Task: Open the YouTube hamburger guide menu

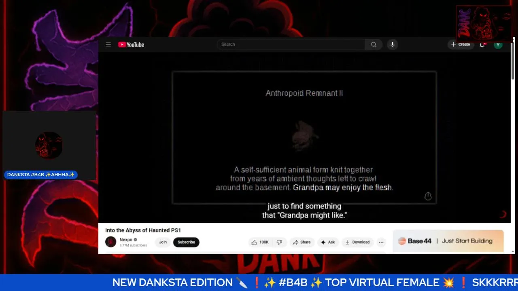Action: [108, 44]
